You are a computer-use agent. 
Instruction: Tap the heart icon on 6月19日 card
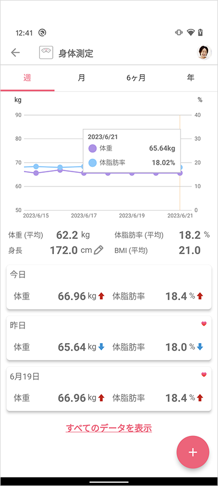coord(204,374)
